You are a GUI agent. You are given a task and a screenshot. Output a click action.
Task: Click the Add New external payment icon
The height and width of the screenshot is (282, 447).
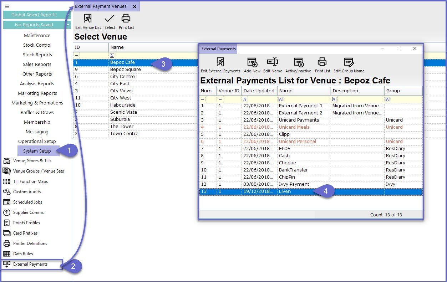click(252, 62)
